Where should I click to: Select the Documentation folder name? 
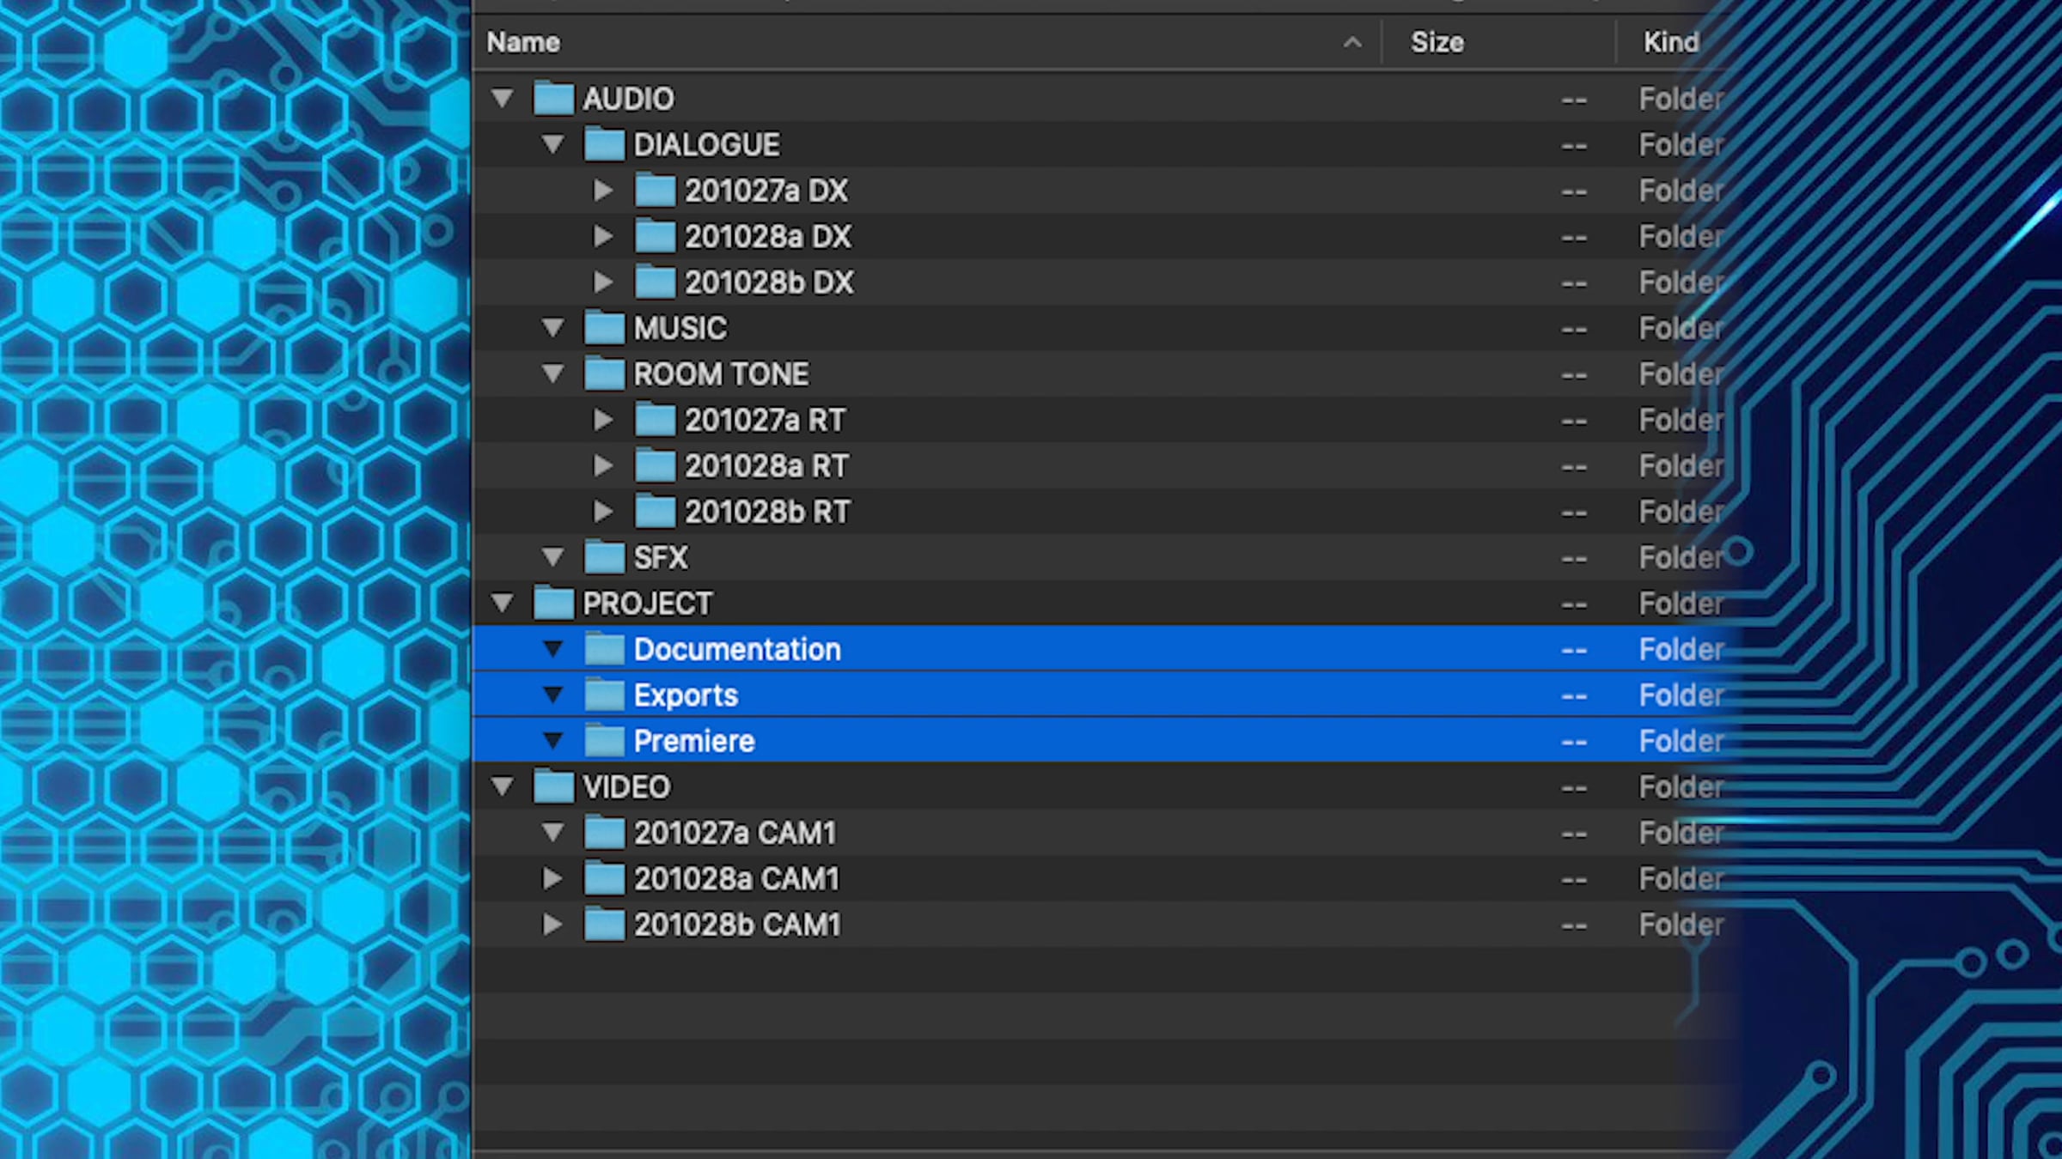coord(737,650)
